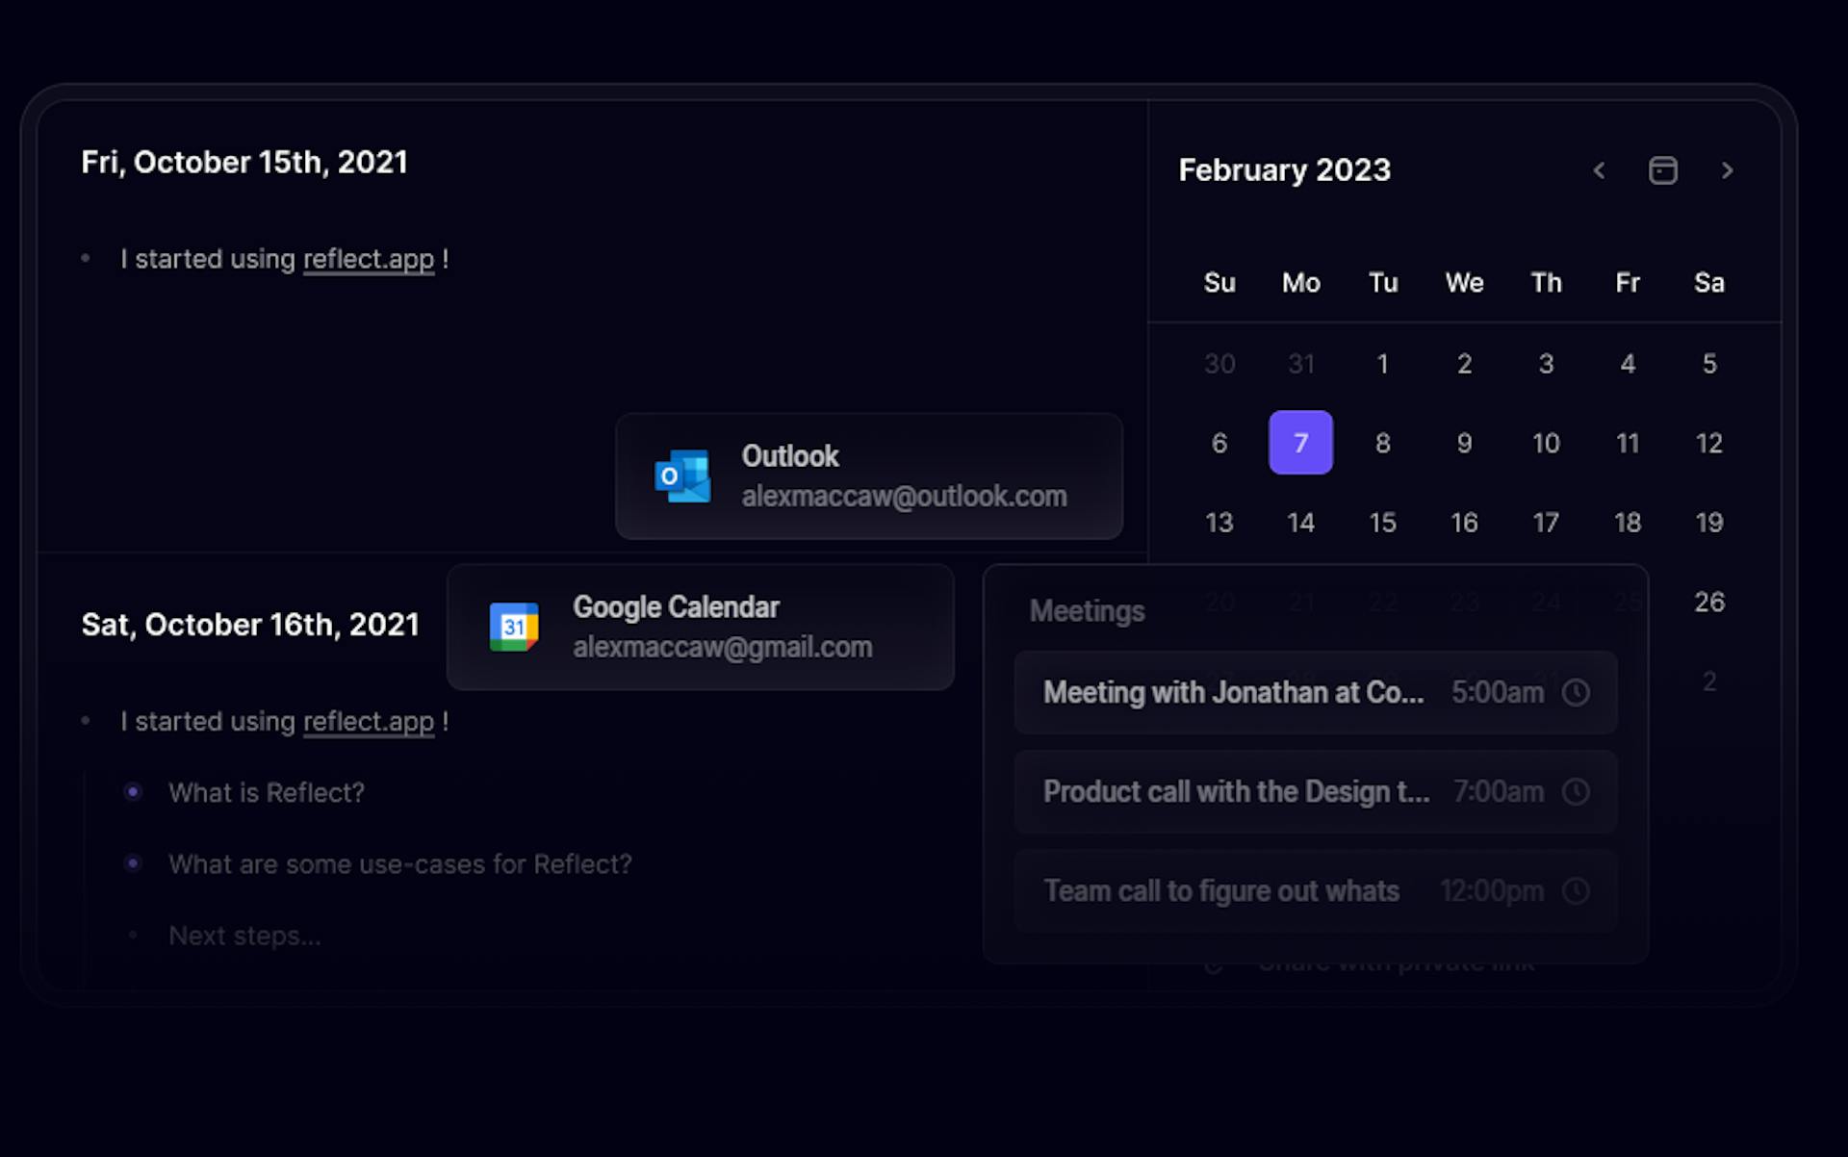Toggle the use-cases for Reflect bullet
Image resolution: width=1848 pixels, height=1157 pixels.
(133, 863)
